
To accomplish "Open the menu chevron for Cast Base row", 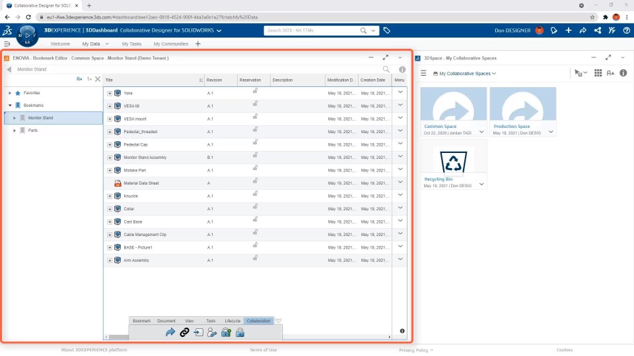I will pyautogui.click(x=400, y=221).
